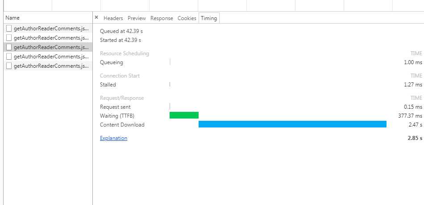Click the '2.47 s' download time
This screenshot has height=205, width=424.
(x=416, y=125)
